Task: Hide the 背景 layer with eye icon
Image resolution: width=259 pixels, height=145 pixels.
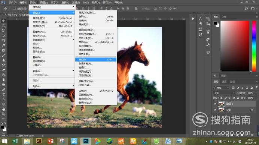Action: [215, 110]
